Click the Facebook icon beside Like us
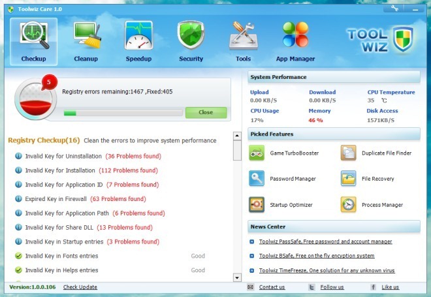This screenshot has height=297, width=431. pyautogui.click(x=373, y=287)
